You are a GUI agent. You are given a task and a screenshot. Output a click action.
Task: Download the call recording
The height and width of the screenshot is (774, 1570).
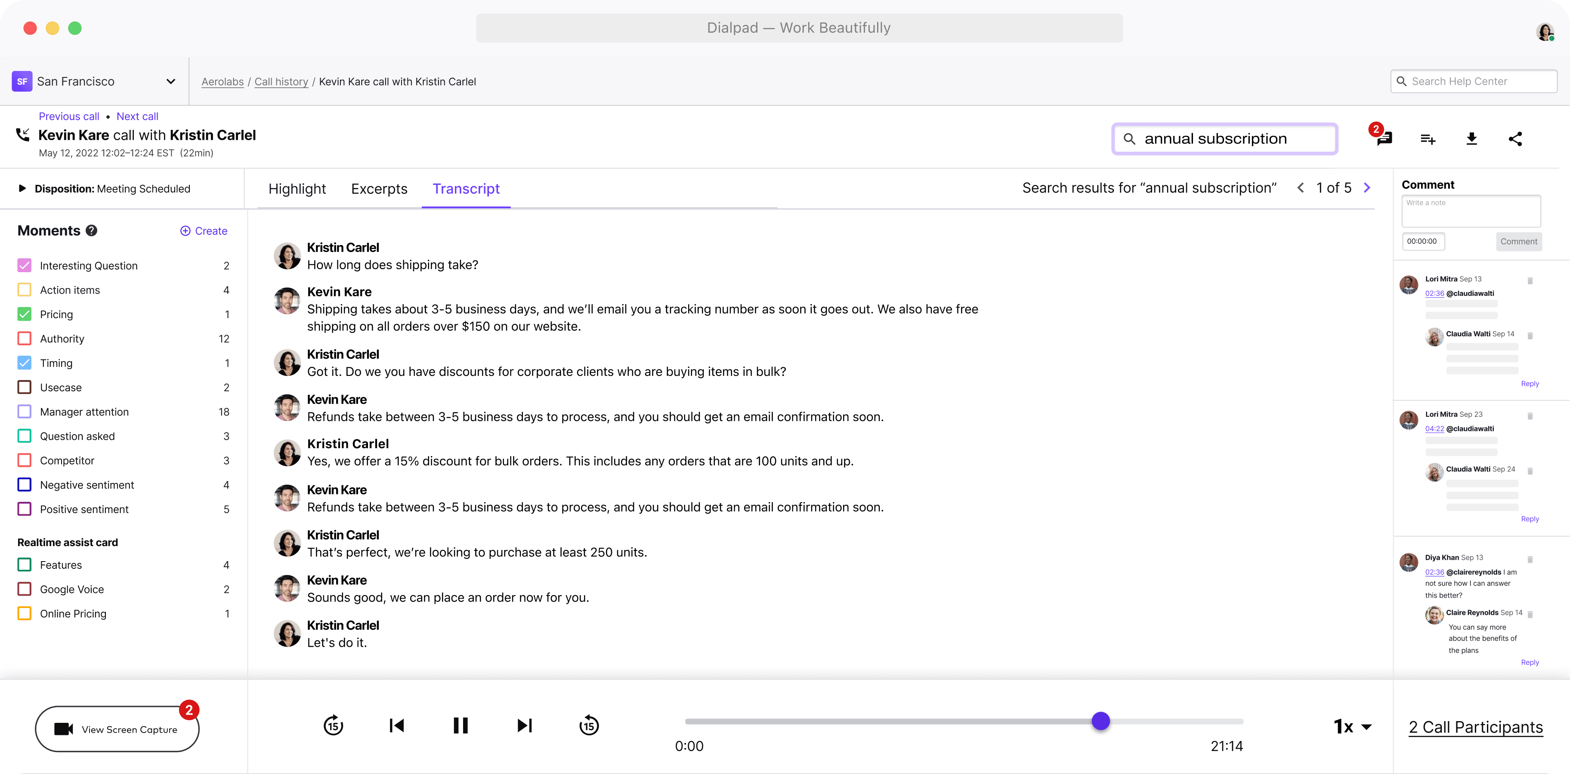coord(1472,139)
